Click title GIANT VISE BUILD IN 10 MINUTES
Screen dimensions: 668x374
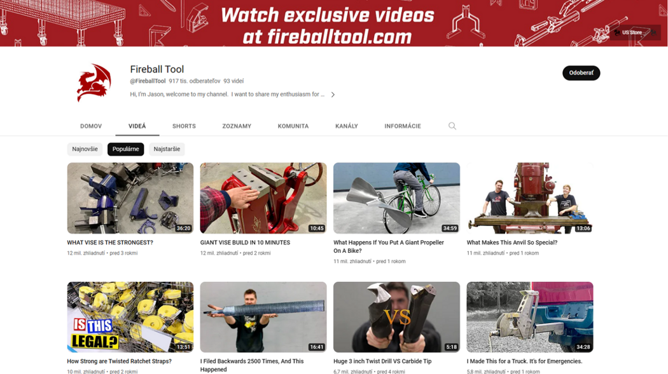(x=245, y=243)
